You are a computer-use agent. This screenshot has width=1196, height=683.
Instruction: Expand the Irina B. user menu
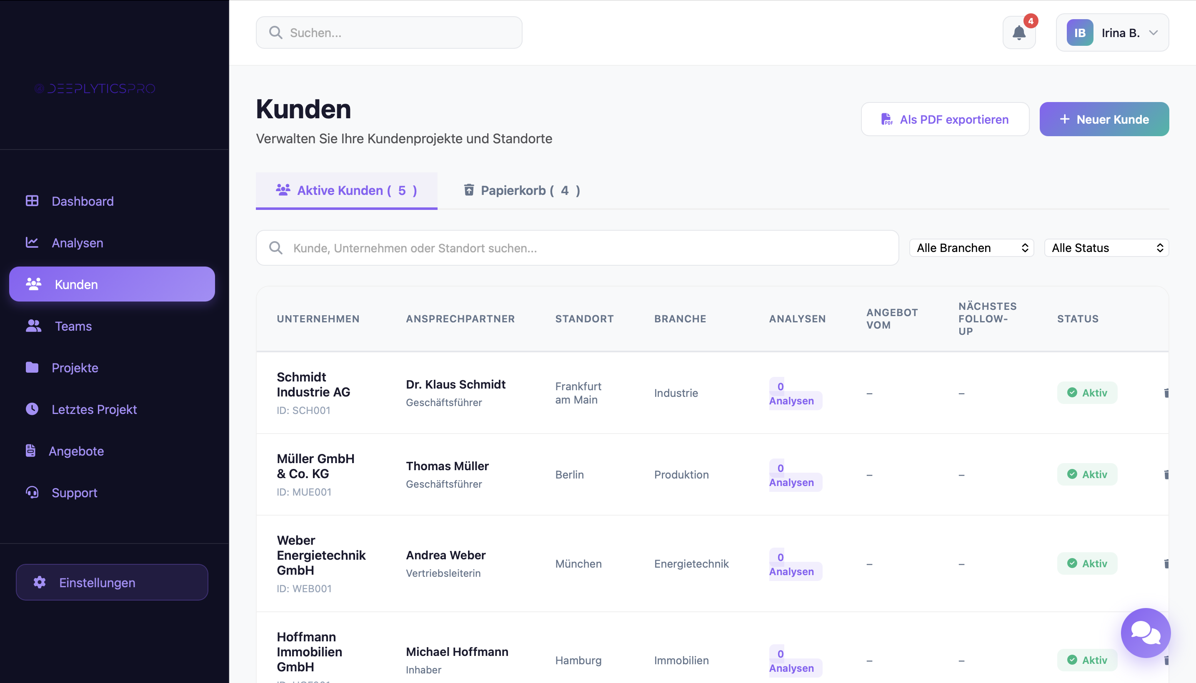point(1113,33)
